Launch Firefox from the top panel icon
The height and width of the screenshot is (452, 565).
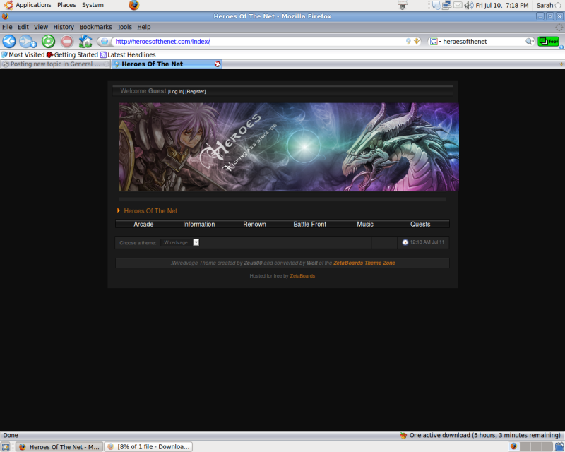(134, 5)
